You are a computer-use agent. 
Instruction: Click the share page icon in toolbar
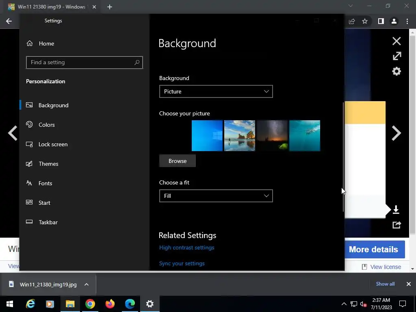pyautogui.click(x=352, y=21)
